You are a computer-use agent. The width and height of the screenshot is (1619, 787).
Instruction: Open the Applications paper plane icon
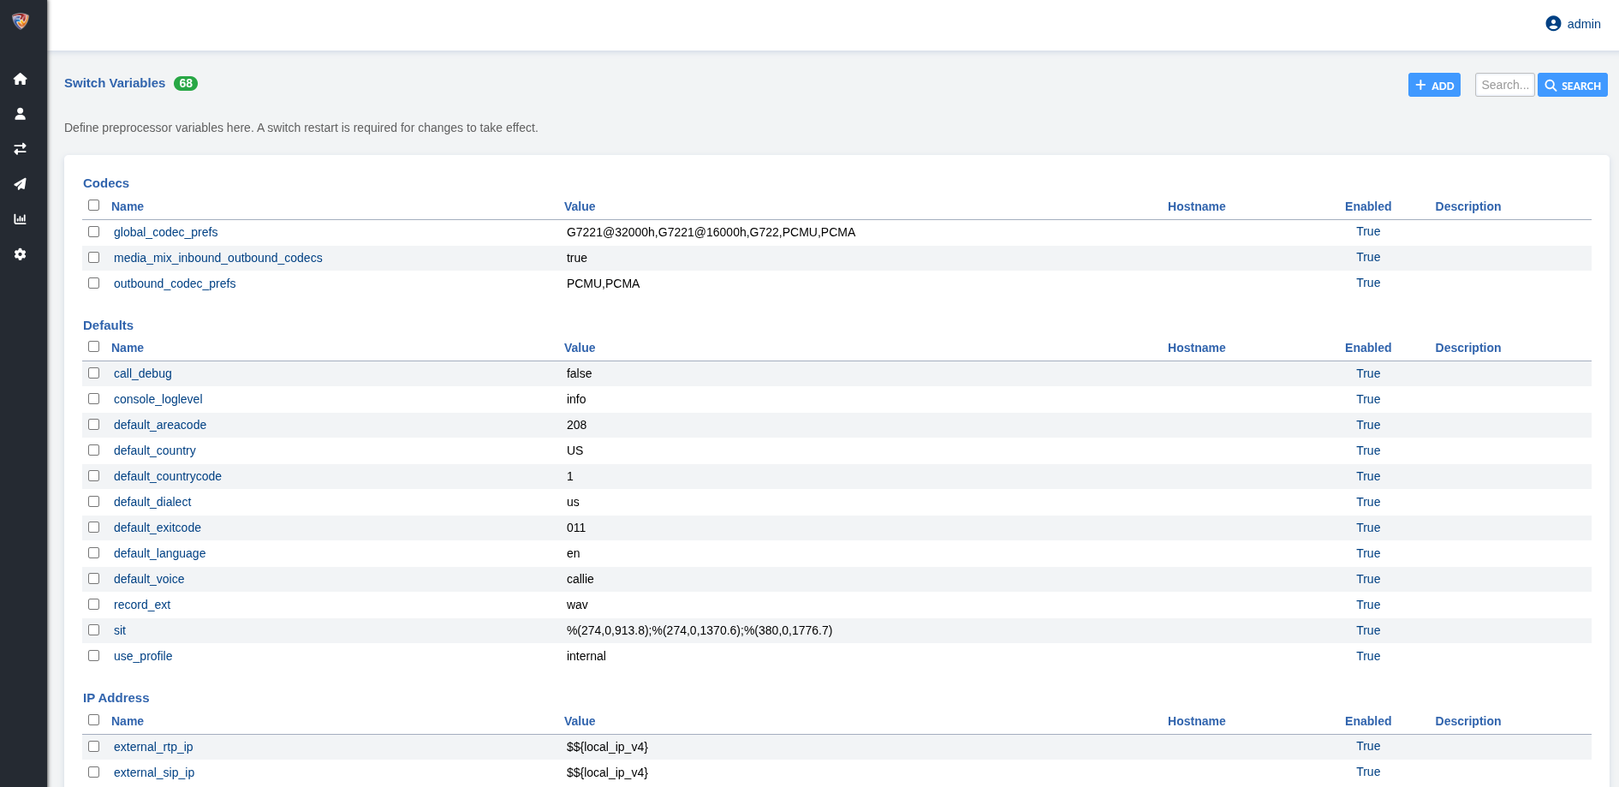click(x=21, y=184)
